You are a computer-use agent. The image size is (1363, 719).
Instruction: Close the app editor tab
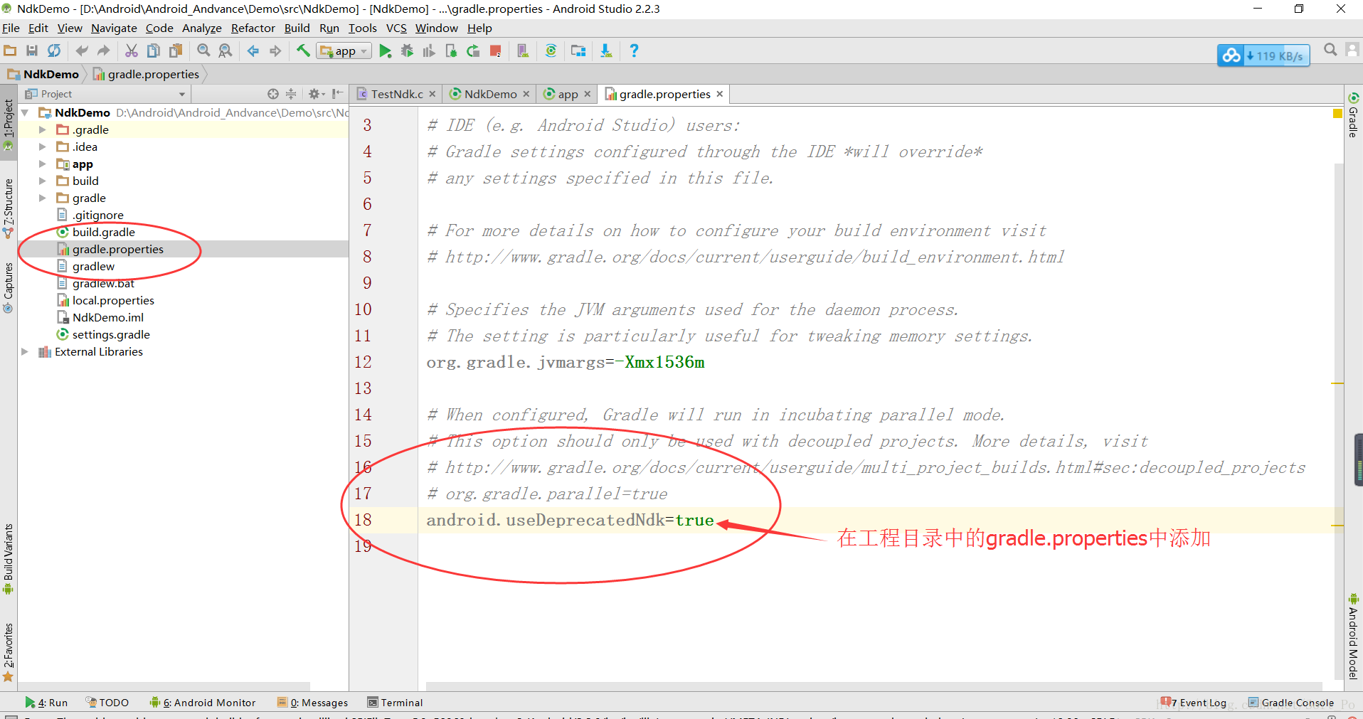pos(588,94)
